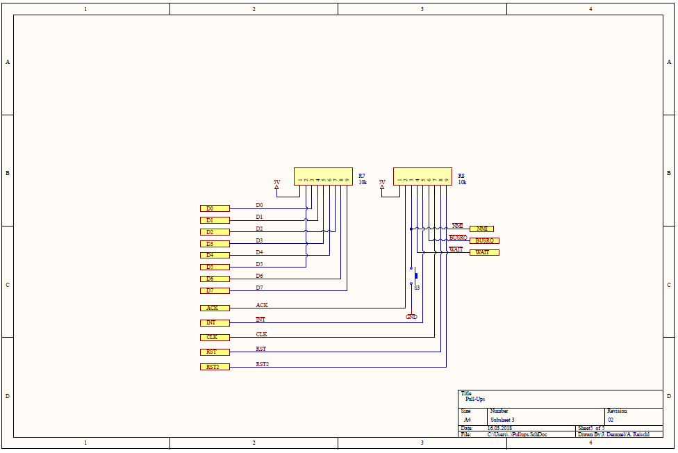Select the RST2 port box
678x453 pixels.
(x=215, y=367)
